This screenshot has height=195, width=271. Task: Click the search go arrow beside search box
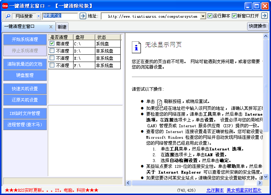click(83, 16)
